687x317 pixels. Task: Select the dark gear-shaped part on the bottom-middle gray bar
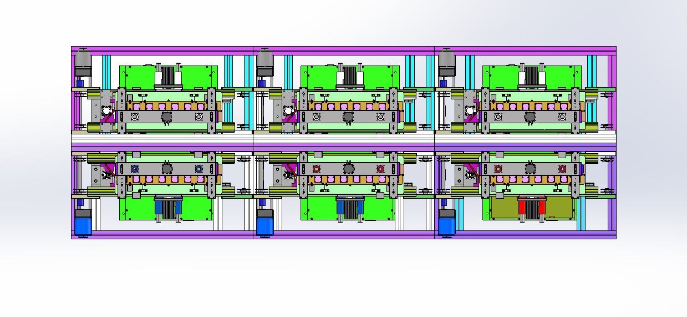348,168
